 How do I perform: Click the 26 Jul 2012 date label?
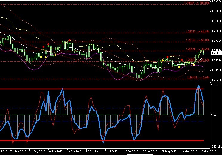click(150, 151)
